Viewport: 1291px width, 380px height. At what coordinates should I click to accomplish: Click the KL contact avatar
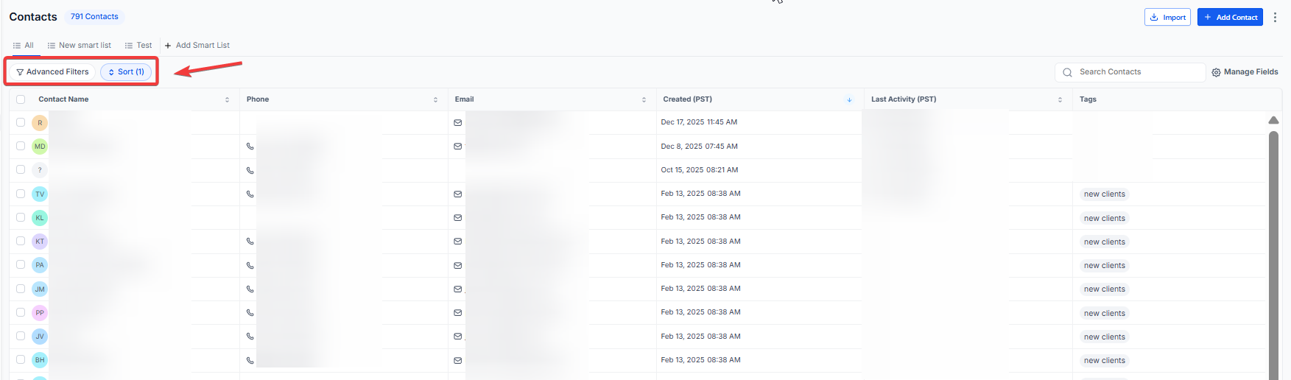pyautogui.click(x=40, y=218)
